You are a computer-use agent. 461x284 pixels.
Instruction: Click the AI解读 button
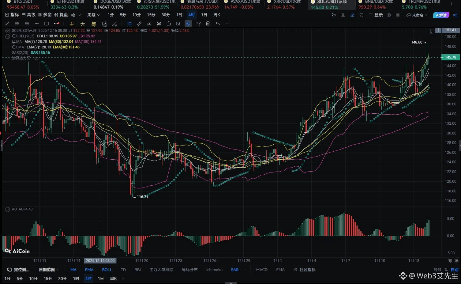441,15
